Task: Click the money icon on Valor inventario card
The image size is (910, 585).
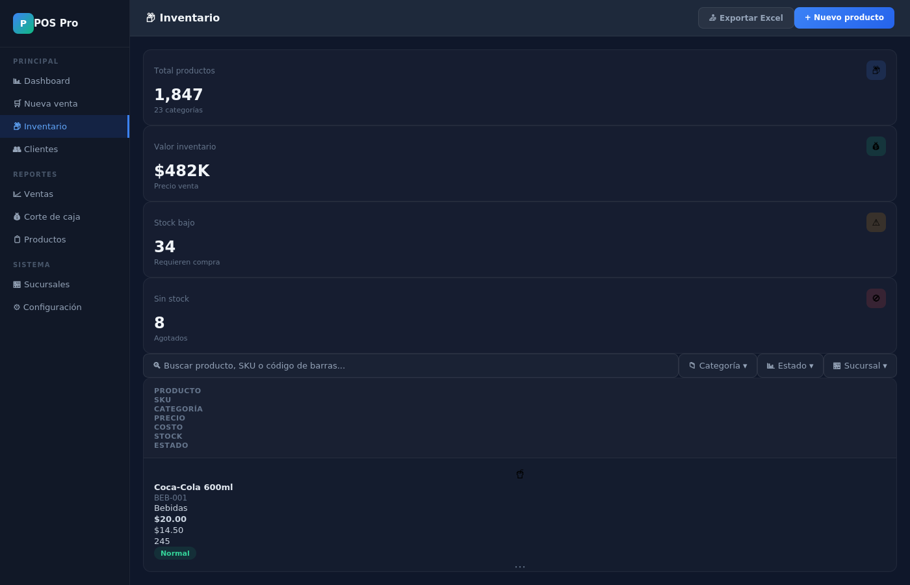Action: click(x=876, y=146)
